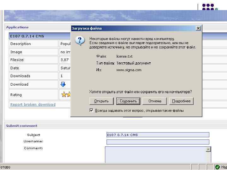227x170 pixels.
Task: Click the question mark icon in dialog
Action: pos(80,41)
